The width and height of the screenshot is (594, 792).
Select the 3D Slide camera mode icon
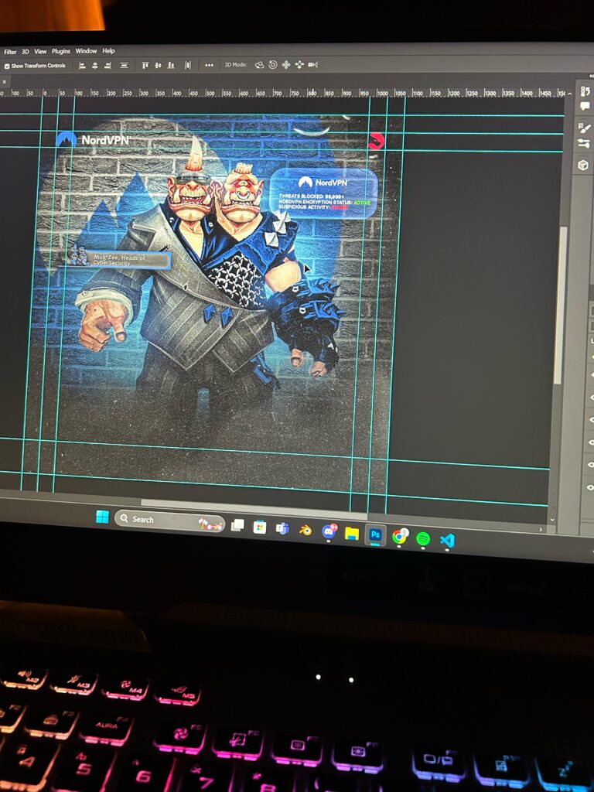299,65
